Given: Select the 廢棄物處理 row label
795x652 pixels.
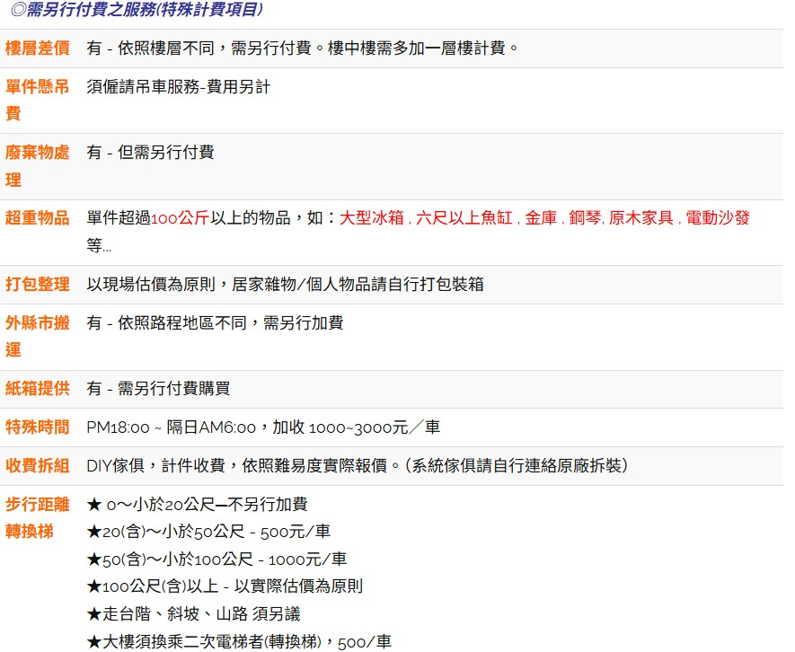Looking at the screenshot, I should [38, 166].
